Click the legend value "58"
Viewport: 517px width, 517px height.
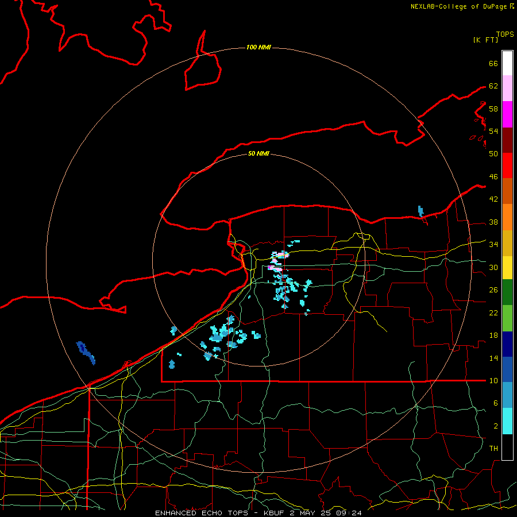tap(493, 109)
